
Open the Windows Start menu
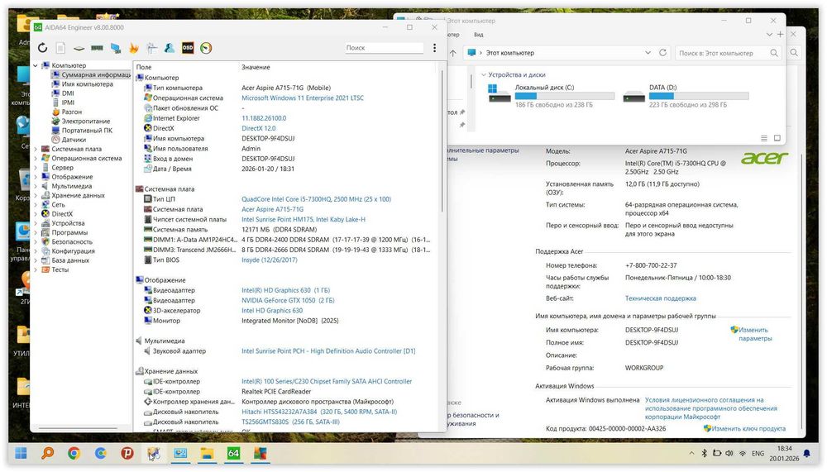point(22,453)
